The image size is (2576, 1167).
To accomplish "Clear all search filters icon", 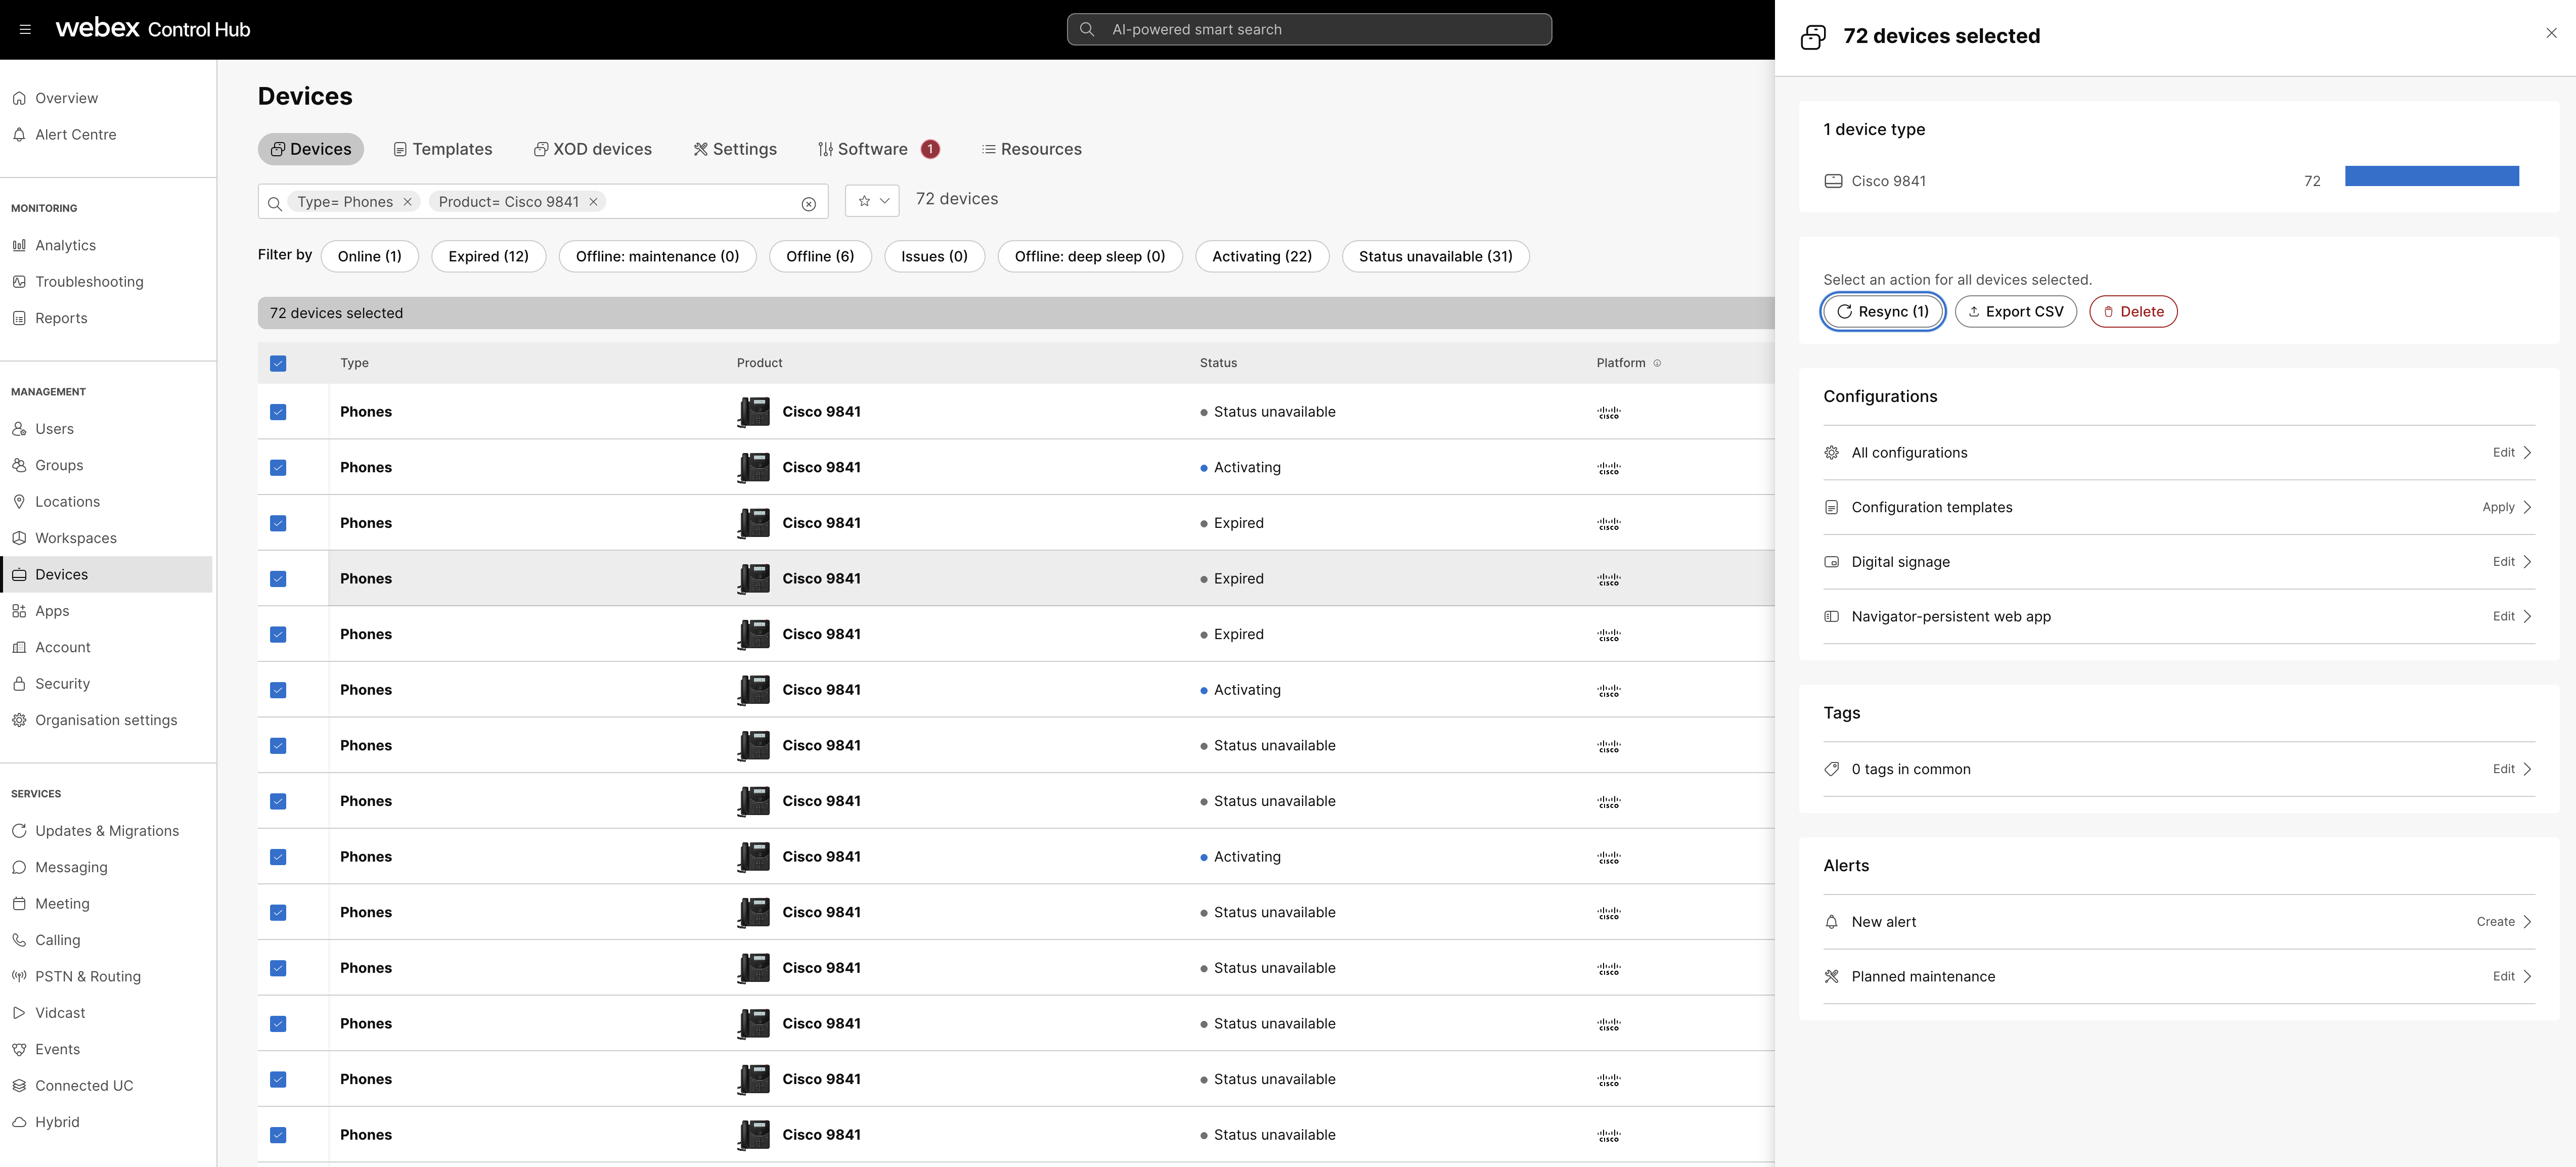I will [x=808, y=204].
